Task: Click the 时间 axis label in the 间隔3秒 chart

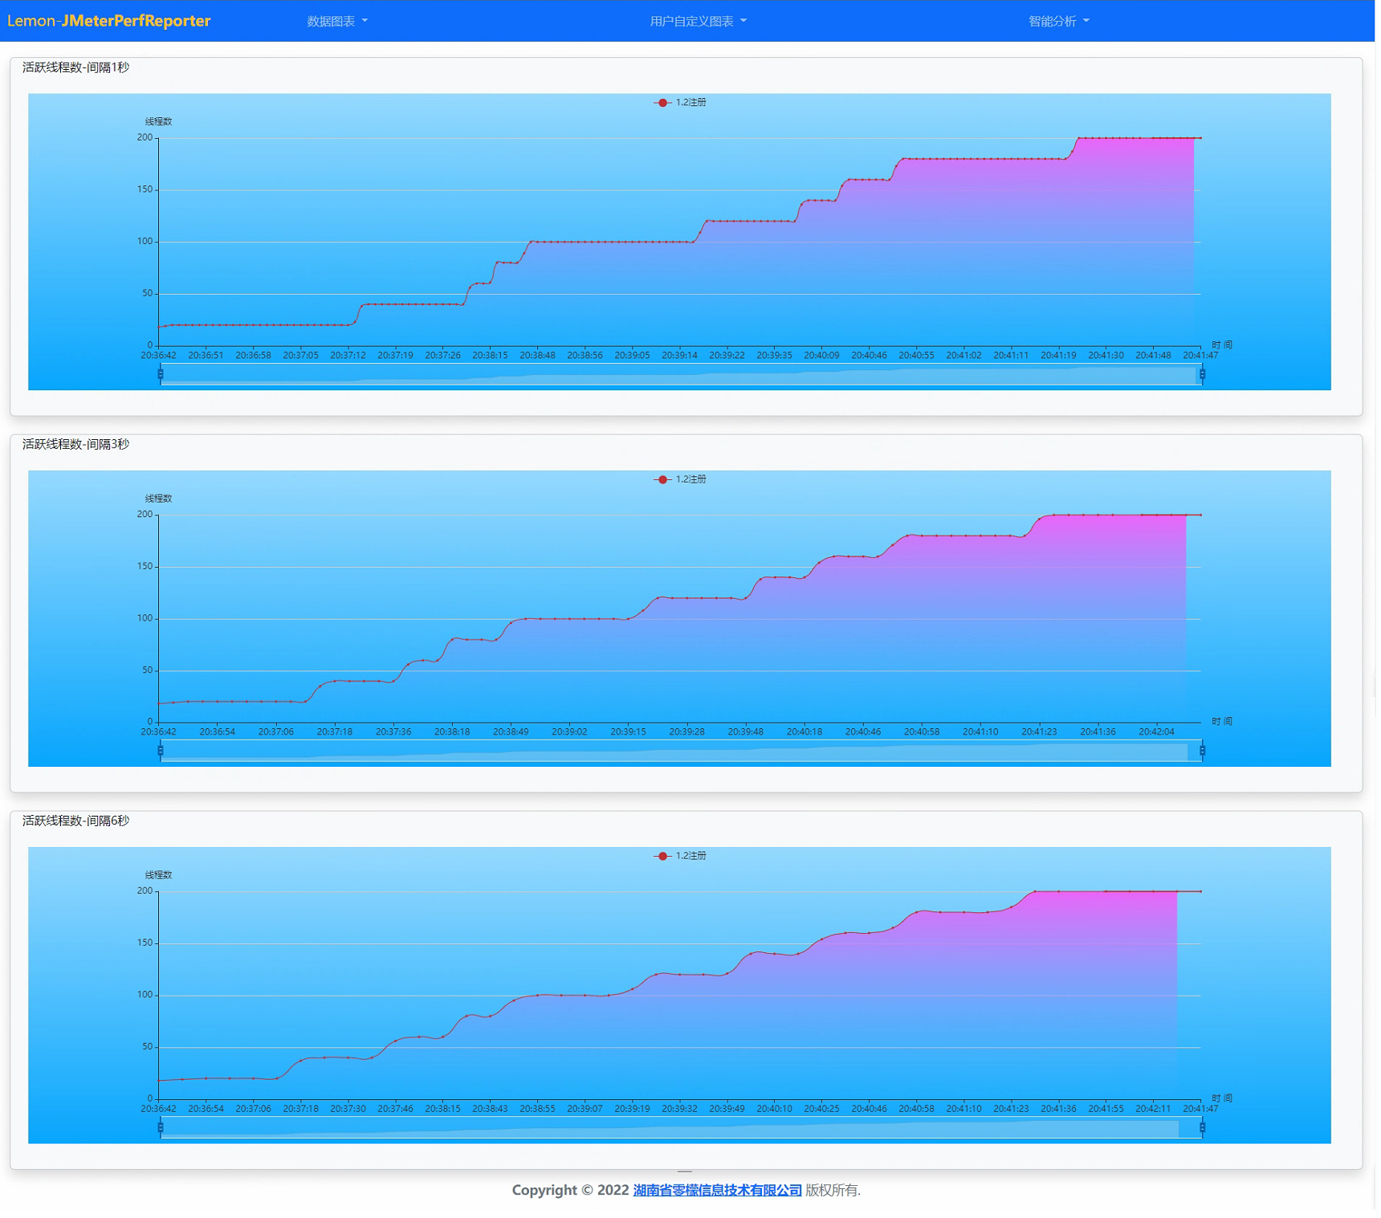Action: coord(1221,722)
